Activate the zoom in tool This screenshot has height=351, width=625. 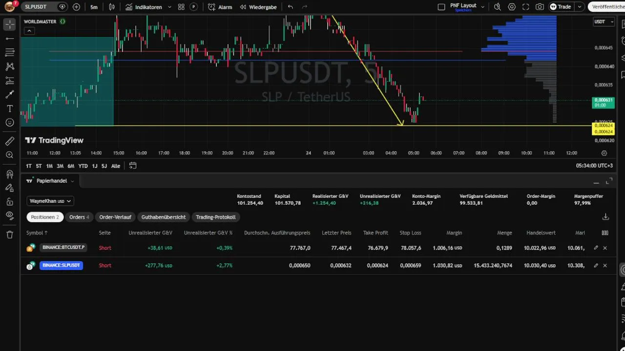10,155
